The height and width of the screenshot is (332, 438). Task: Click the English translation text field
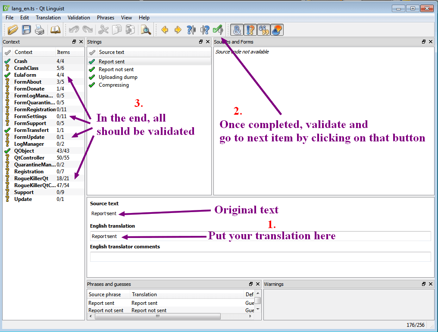(260, 236)
